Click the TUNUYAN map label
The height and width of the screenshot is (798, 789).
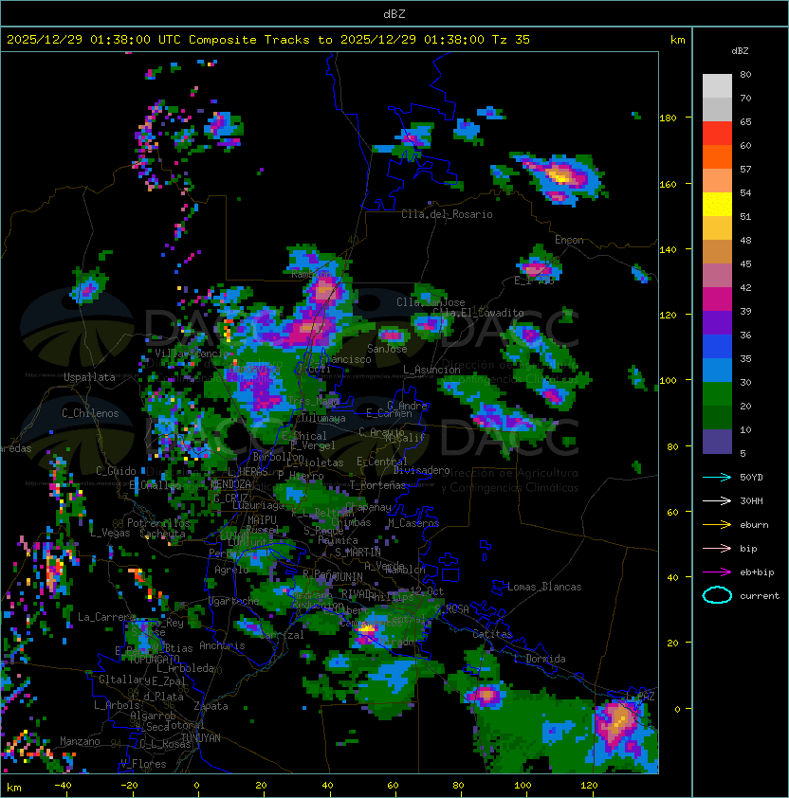(x=201, y=738)
